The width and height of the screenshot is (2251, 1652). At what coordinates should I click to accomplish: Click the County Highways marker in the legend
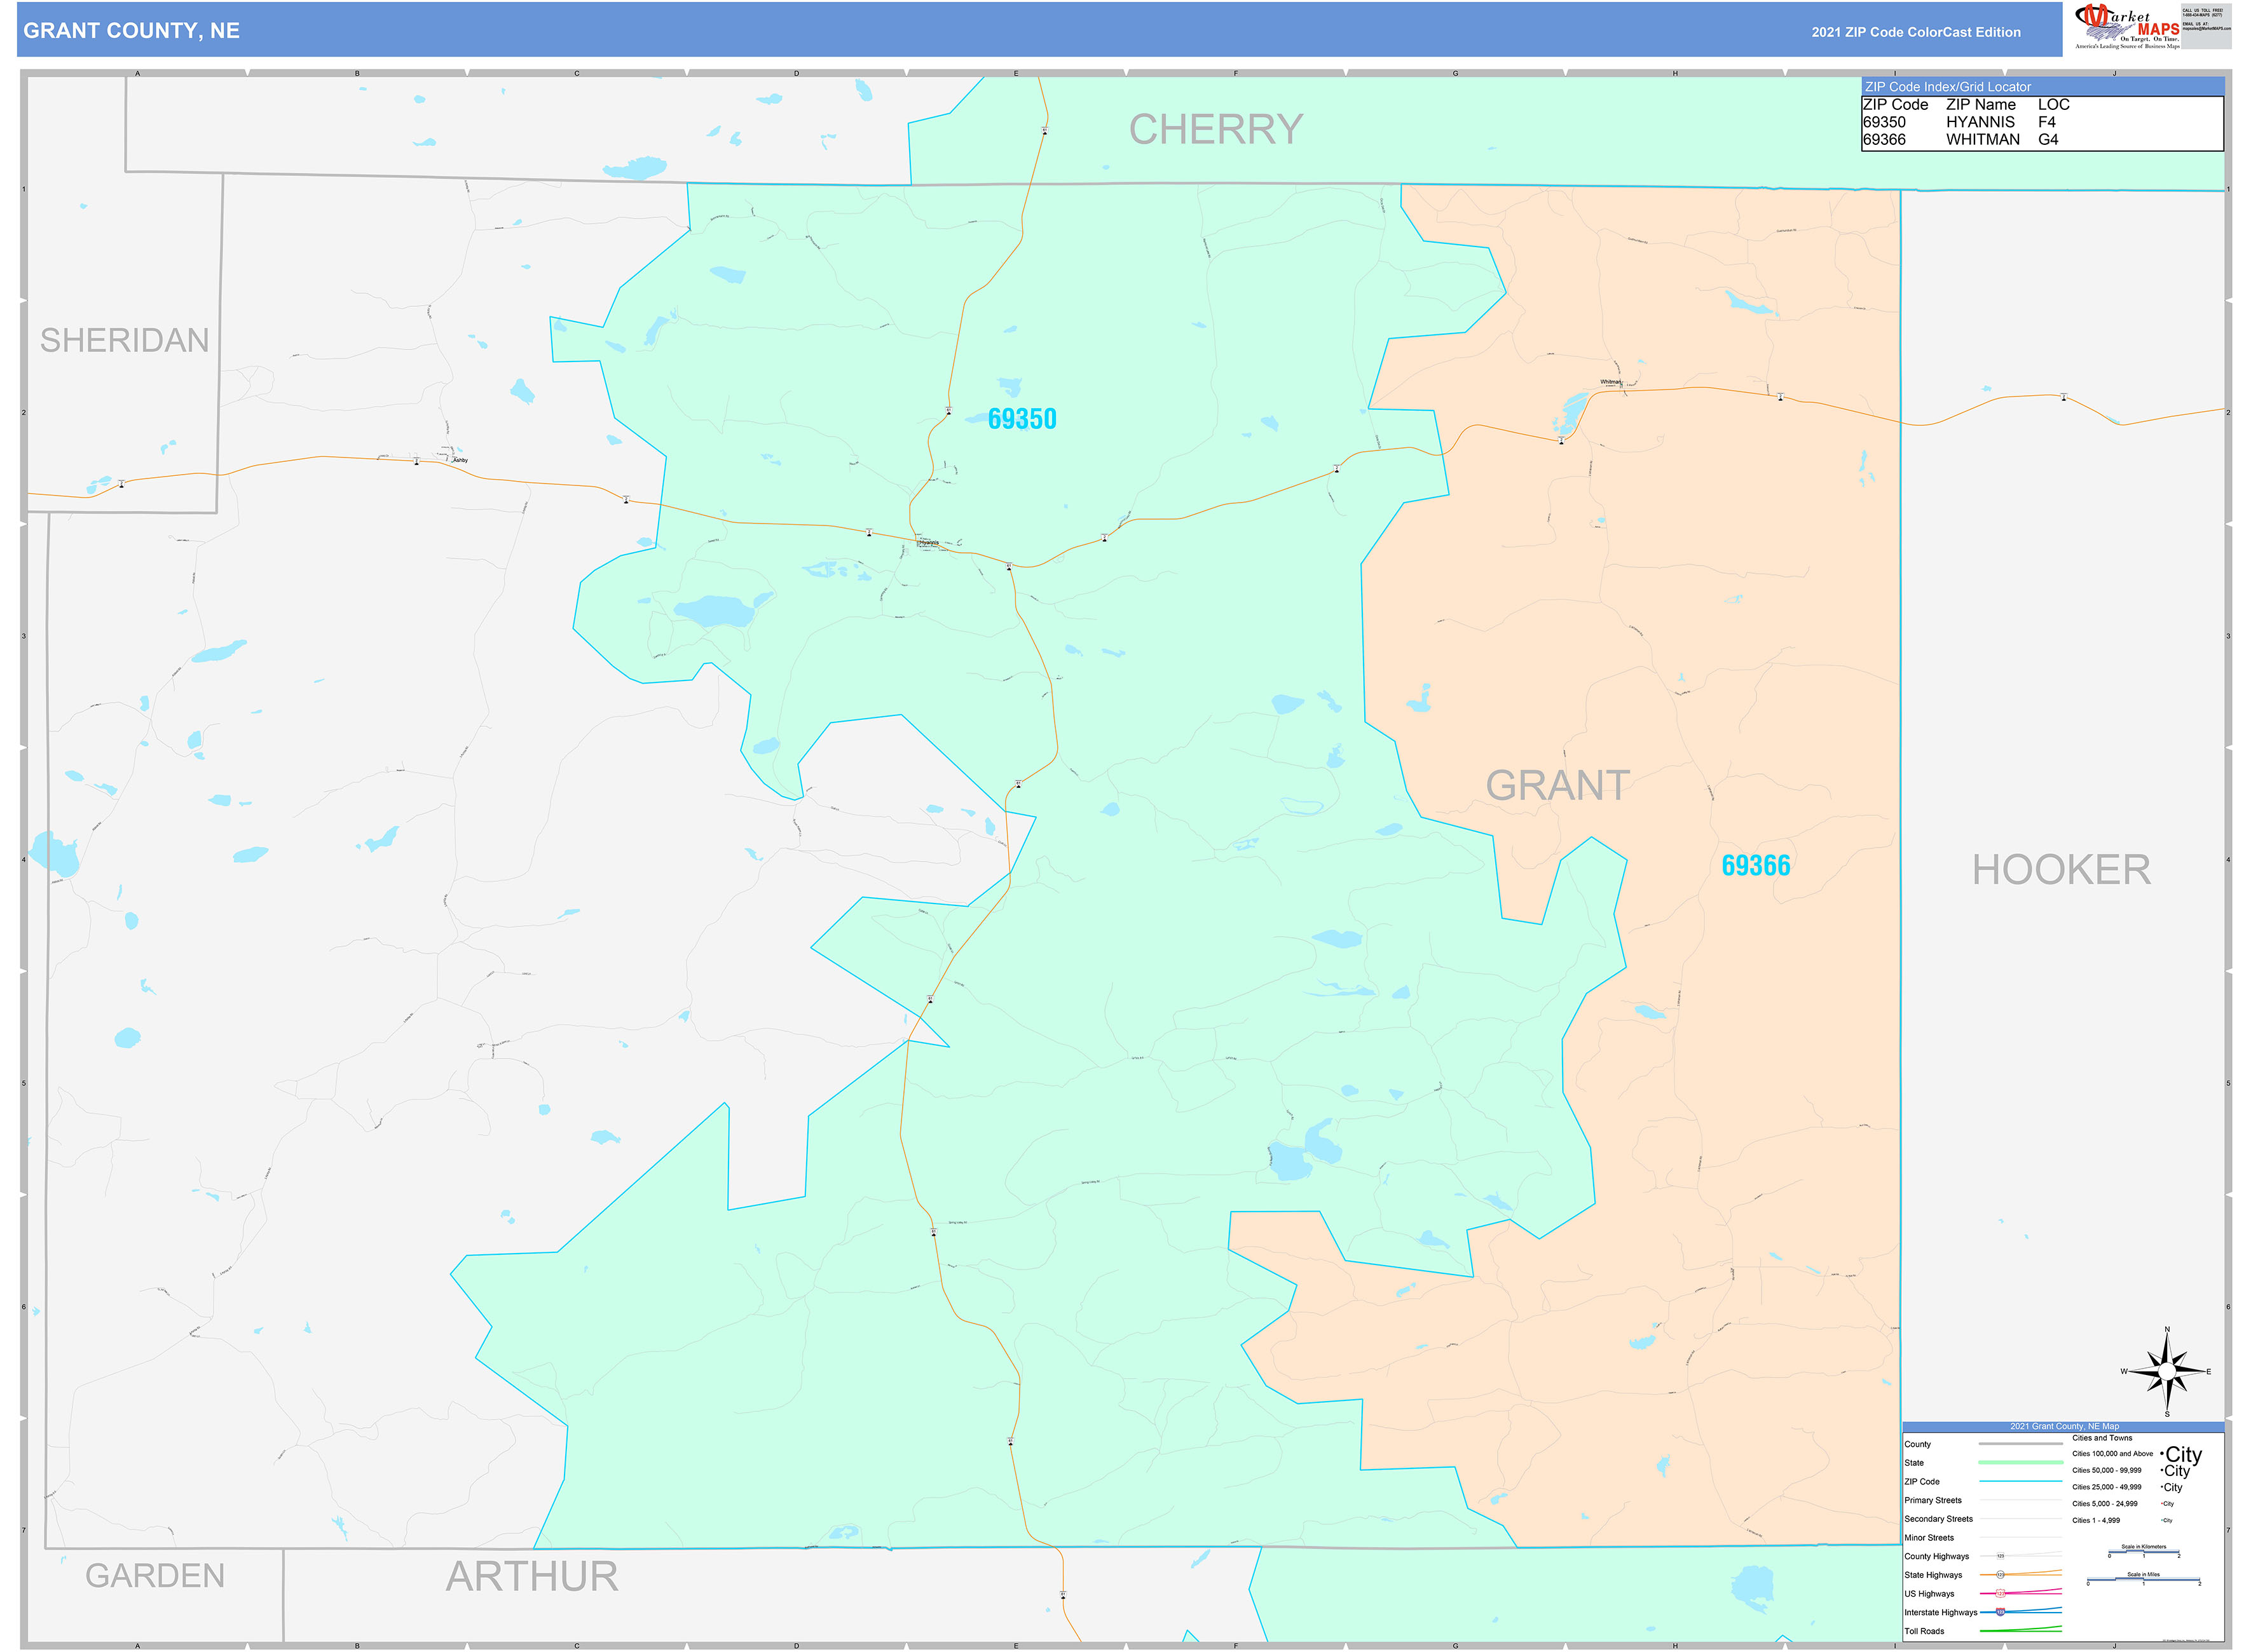2000,1557
